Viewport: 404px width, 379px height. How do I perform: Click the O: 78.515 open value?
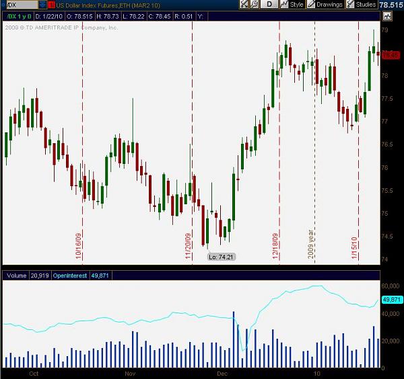coord(79,17)
